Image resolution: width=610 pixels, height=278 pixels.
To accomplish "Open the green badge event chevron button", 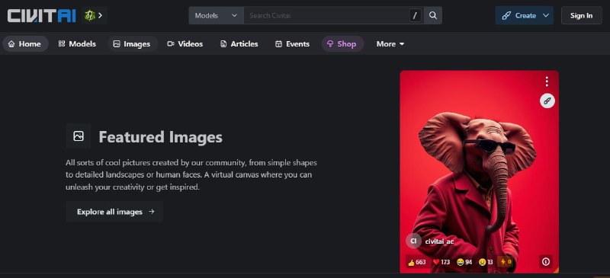I will [x=94, y=15].
